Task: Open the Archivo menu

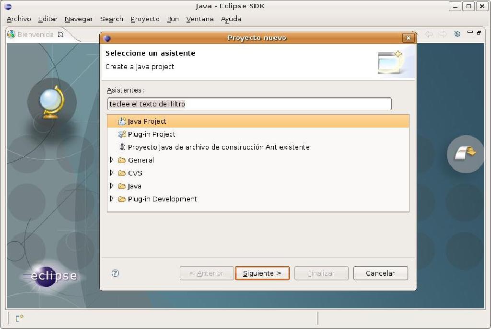Action: [18, 19]
